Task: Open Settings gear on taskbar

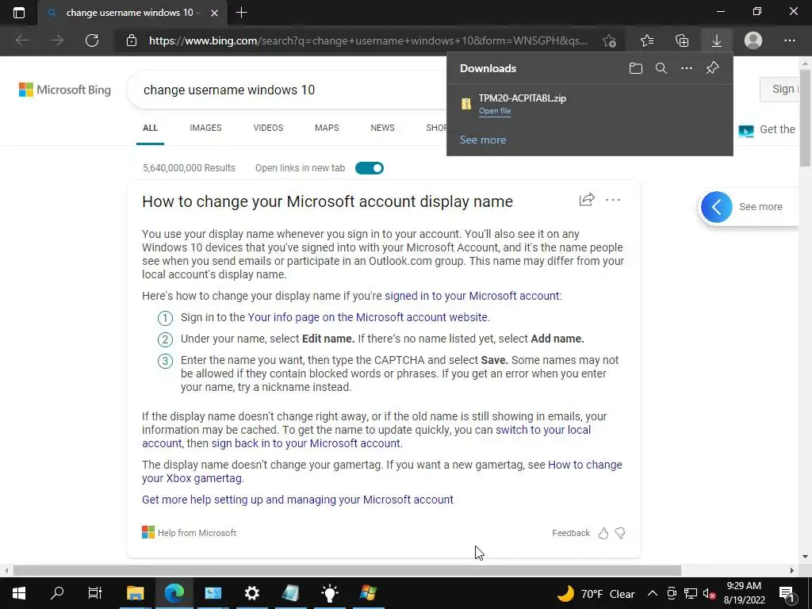Action: pos(251,593)
